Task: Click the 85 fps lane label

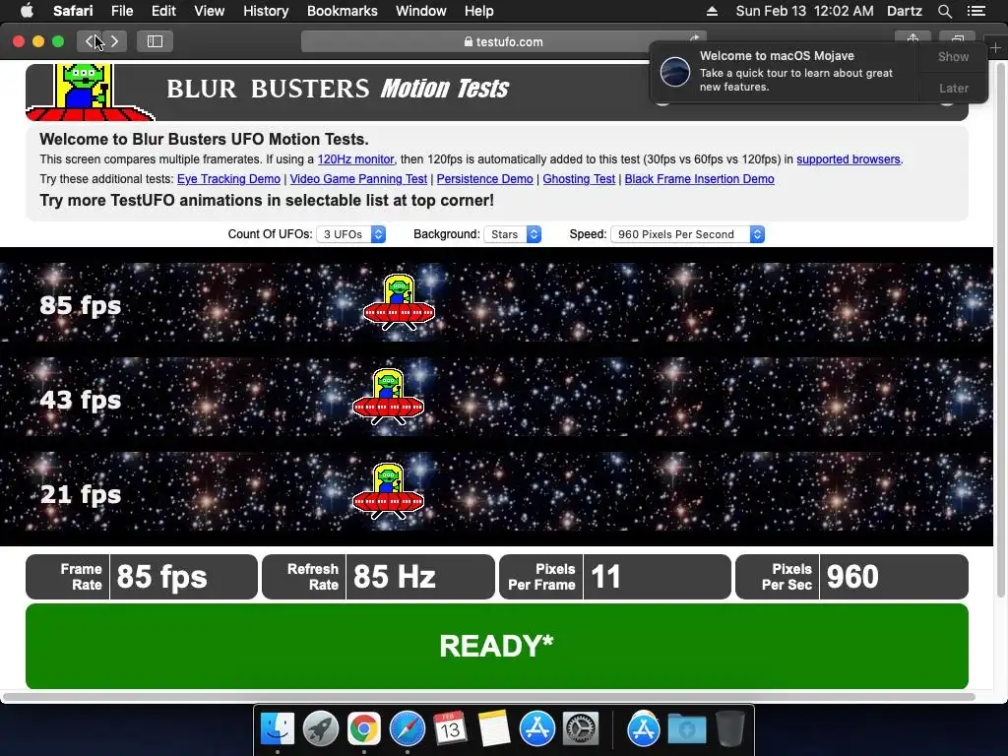Action: pos(81,305)
